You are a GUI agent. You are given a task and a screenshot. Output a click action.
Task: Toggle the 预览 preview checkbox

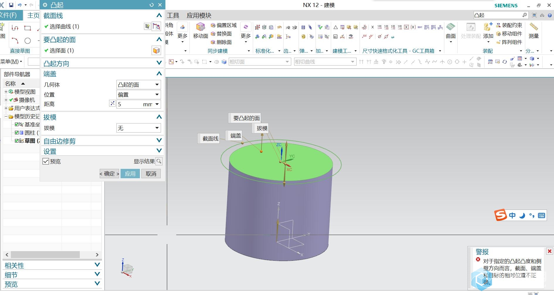pyautogui.click(x=46, y=161)
